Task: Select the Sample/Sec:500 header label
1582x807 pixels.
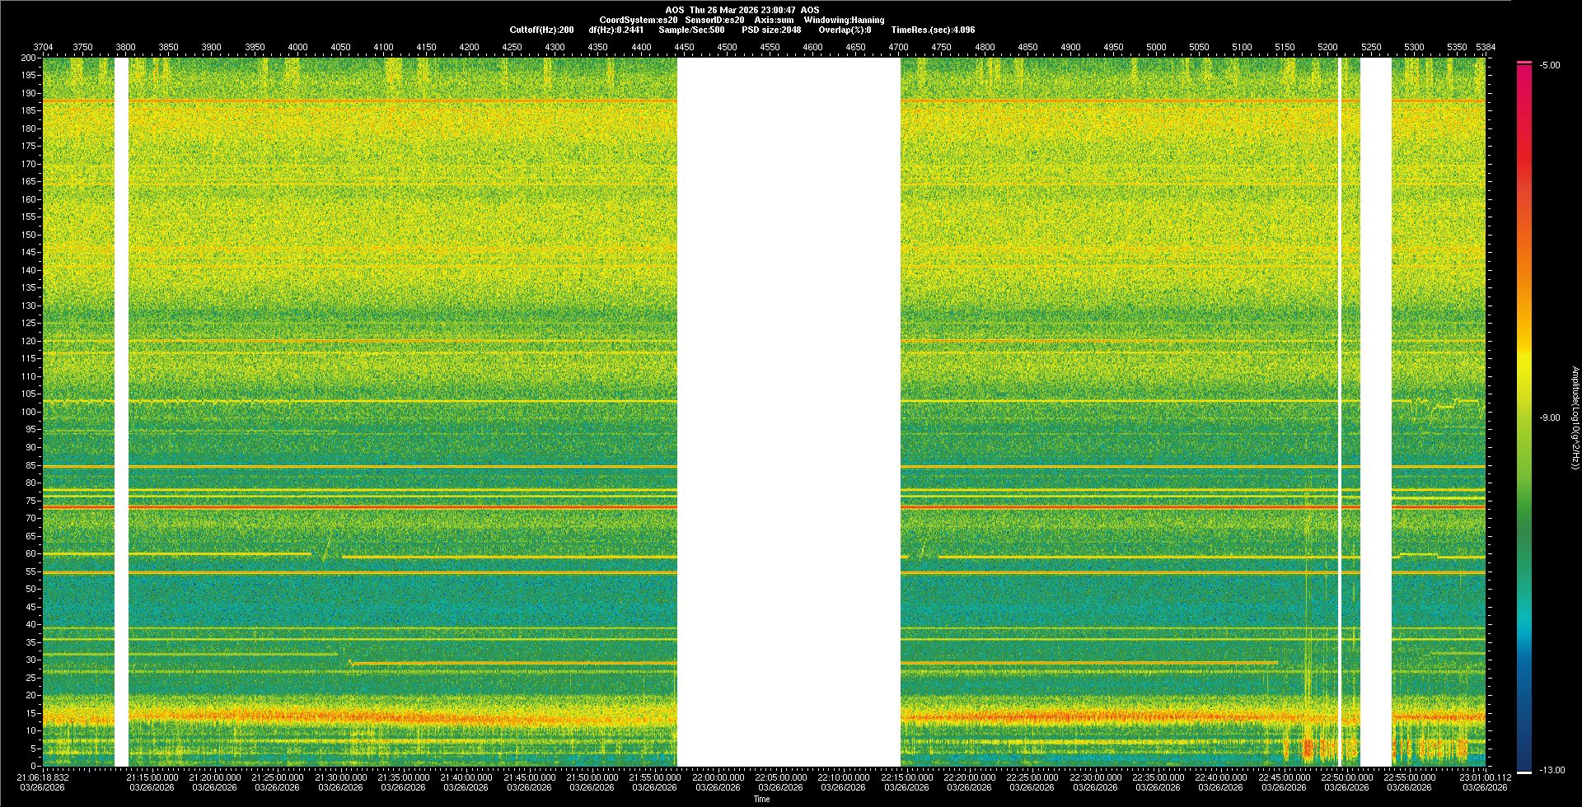Action: pyautogui.click(x=691, y=30)
